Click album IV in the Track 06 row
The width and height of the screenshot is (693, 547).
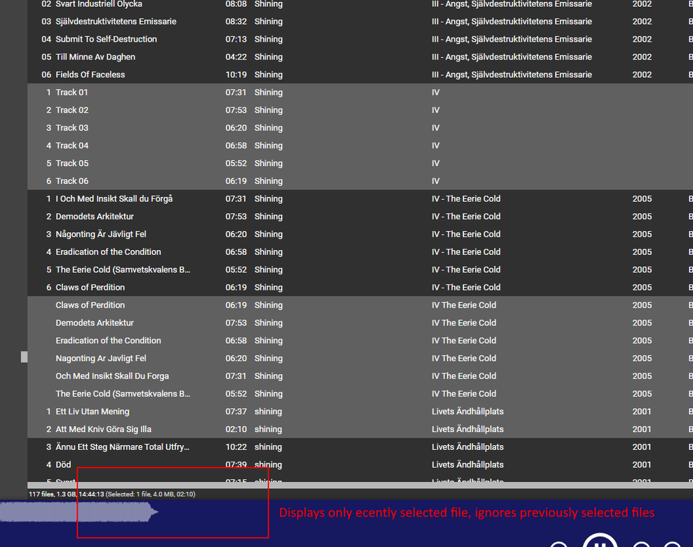click(x=435, y=181)
